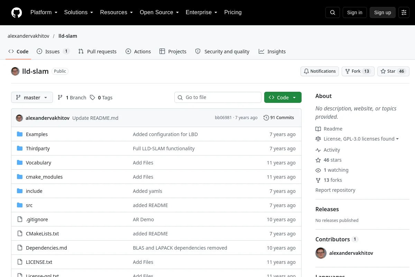Open the Update README.md commit message

[x=95, y=118]
